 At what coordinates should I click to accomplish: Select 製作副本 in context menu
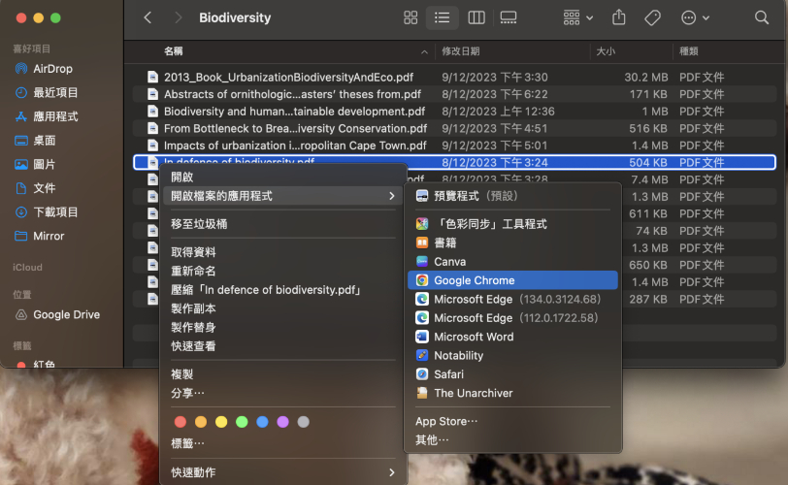coord(283,308)
